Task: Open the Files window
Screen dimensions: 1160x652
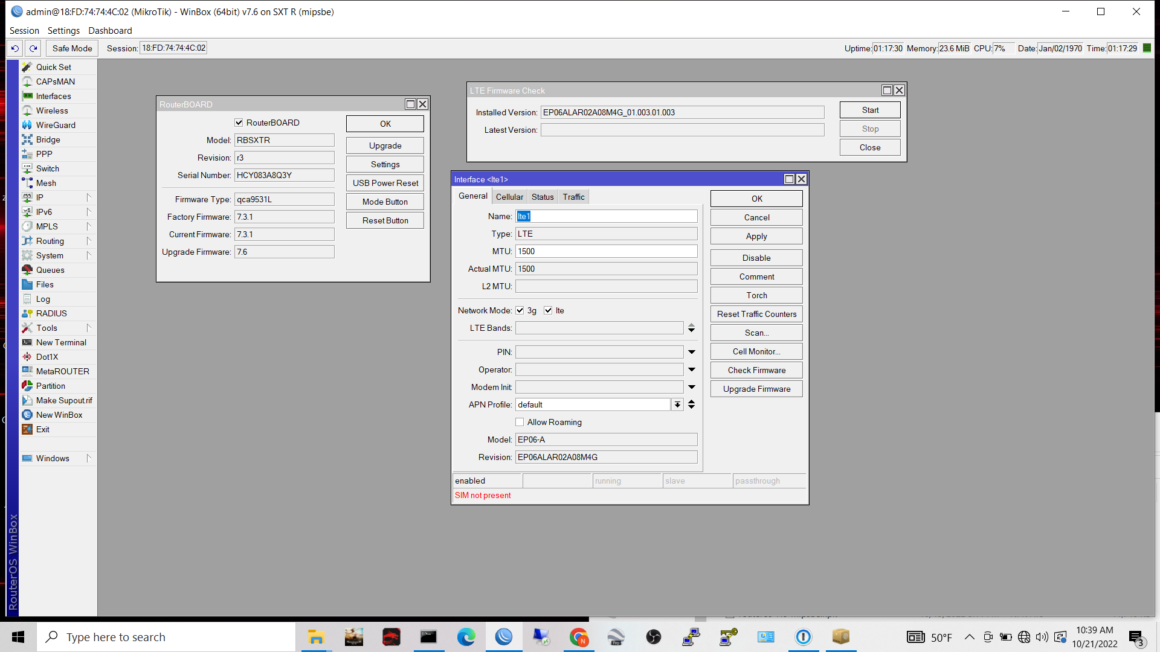Action: pyautogui.click(x=45, y=284)
